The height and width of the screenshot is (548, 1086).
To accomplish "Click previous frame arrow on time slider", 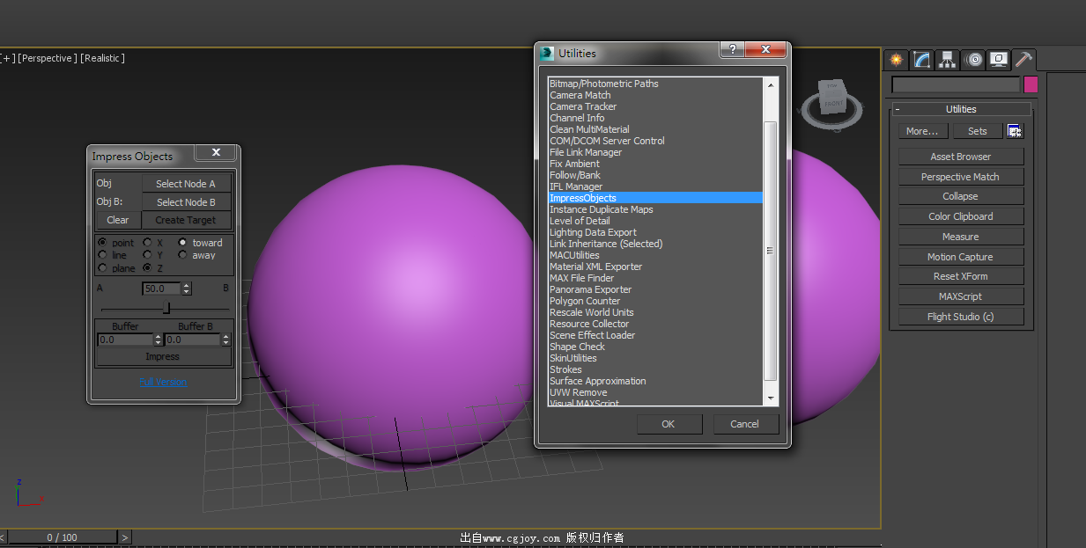I will point(4,537).
